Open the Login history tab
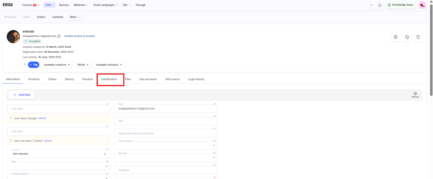433x179 pixels. coord(196,79)
